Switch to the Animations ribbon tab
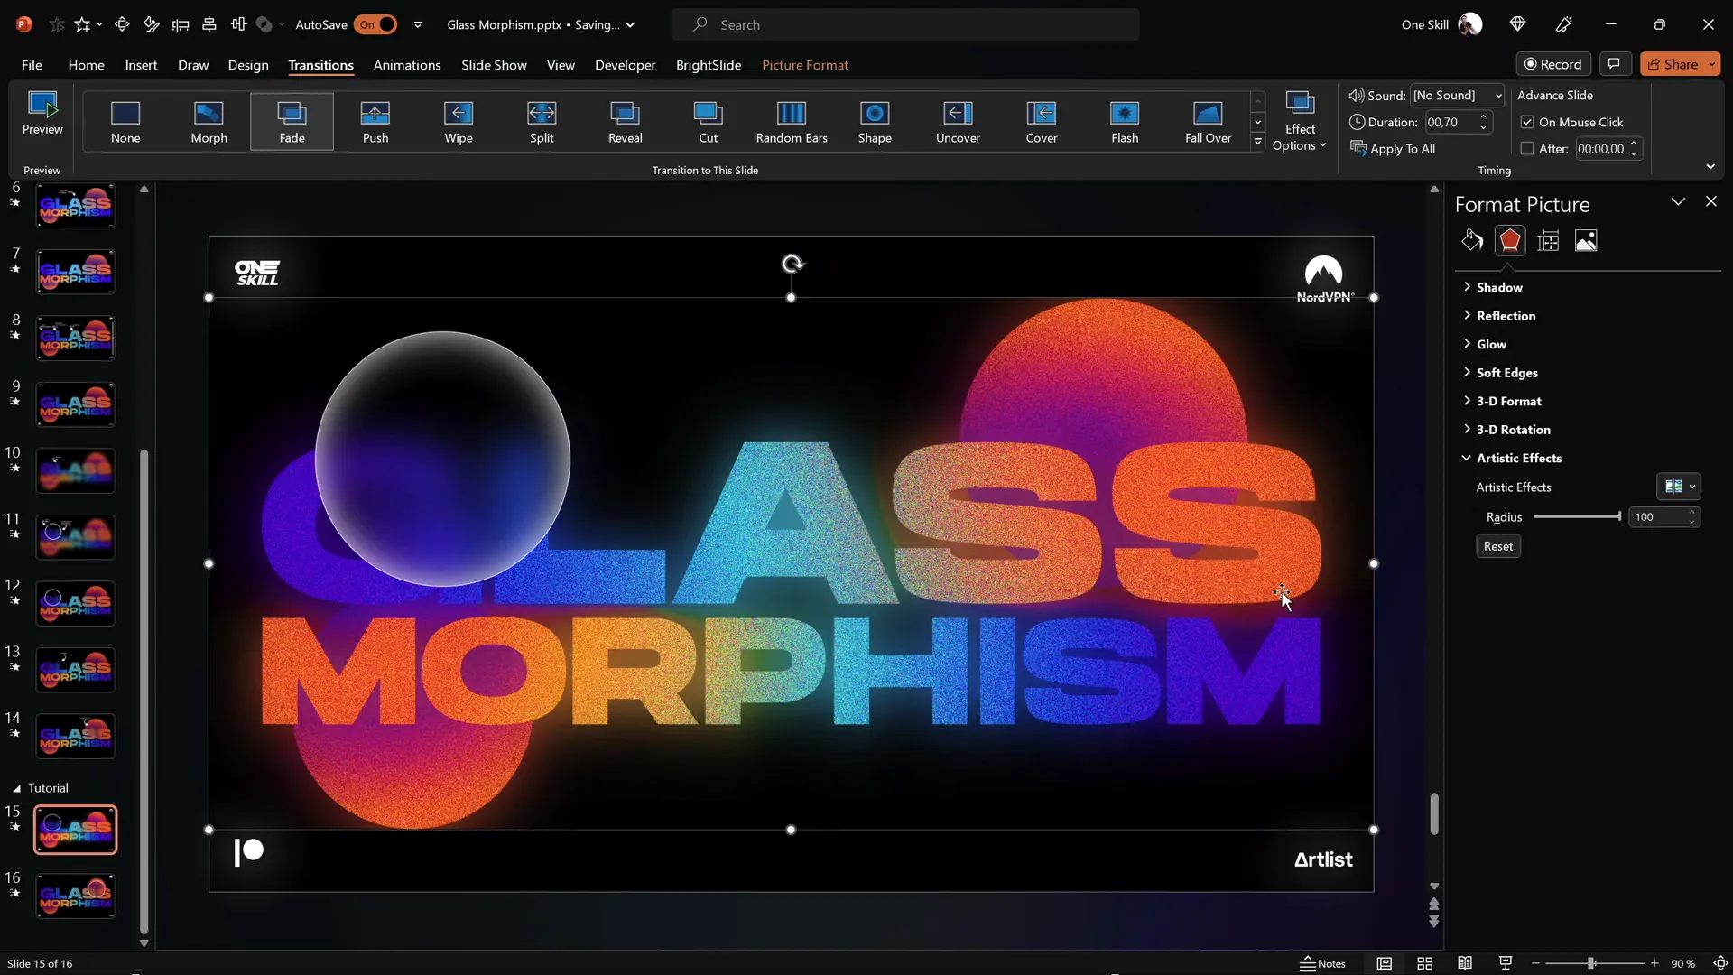 [x=407, y=65]
